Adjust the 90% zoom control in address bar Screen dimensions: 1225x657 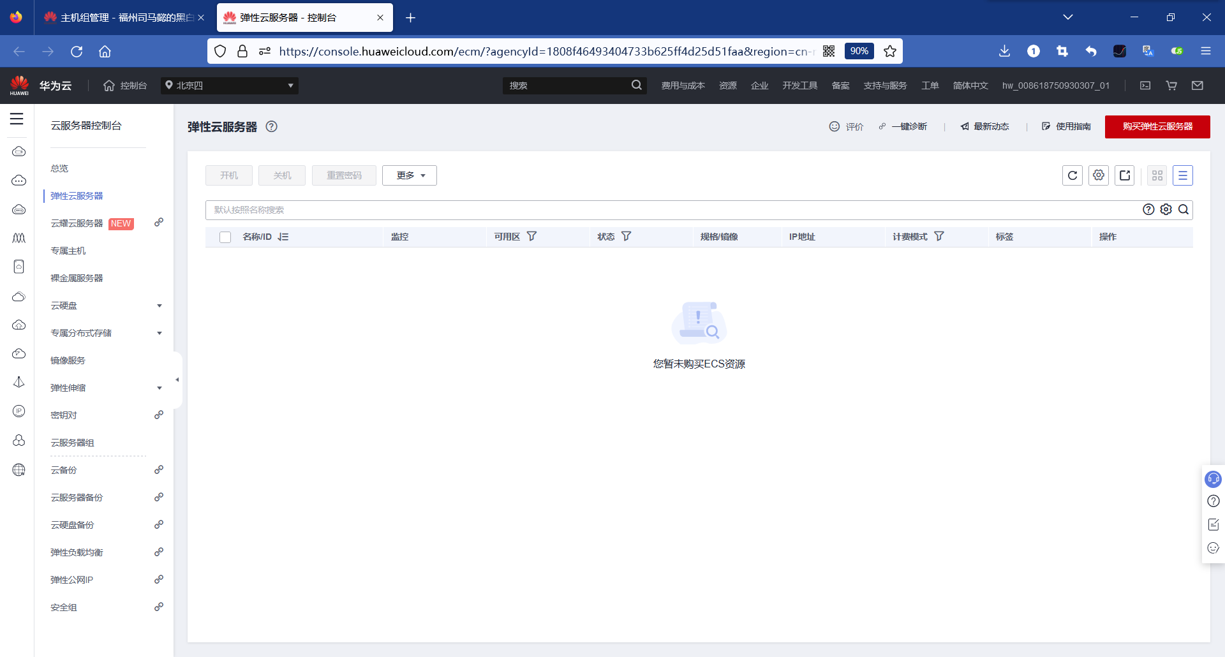click(x=859, y=51)
